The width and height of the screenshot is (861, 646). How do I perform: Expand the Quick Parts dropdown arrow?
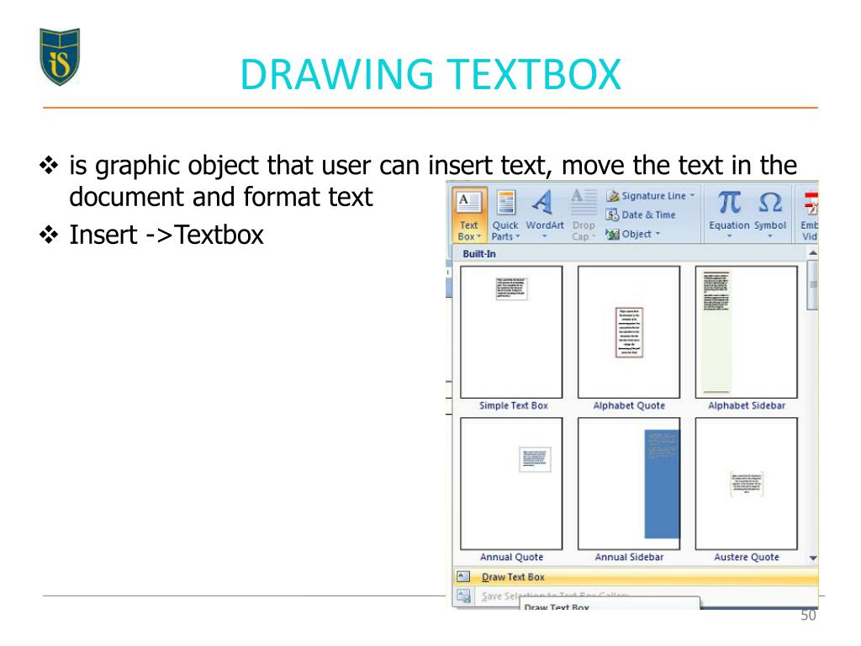click(518, 236)
